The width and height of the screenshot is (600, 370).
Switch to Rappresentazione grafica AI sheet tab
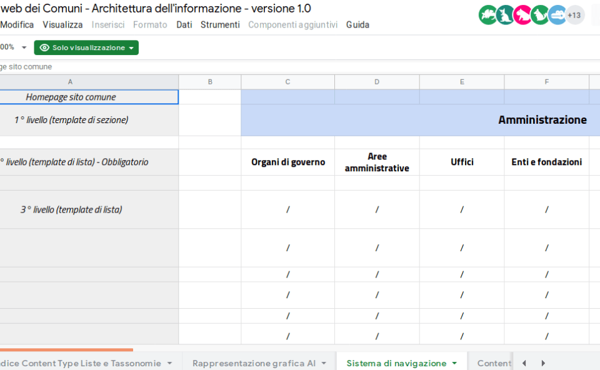click(254, 363)
